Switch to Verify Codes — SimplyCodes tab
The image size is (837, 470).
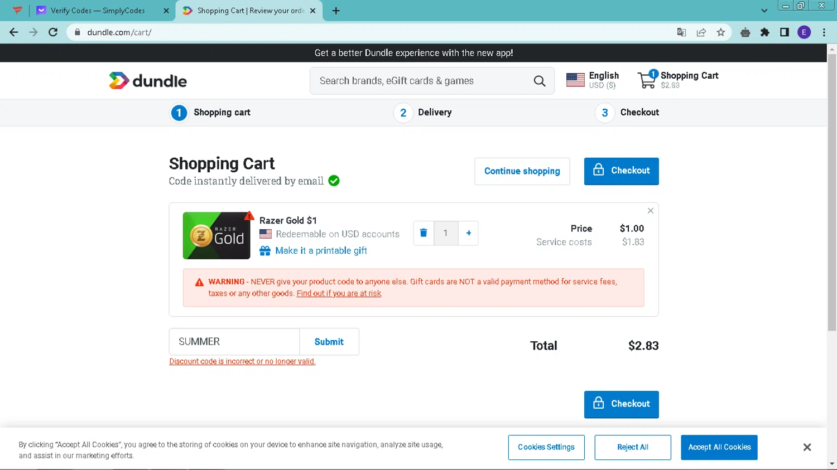pos(103,11)
